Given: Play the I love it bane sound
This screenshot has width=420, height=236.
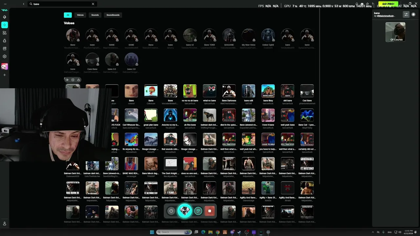Looking at the screenshot, I should [268, 115].
